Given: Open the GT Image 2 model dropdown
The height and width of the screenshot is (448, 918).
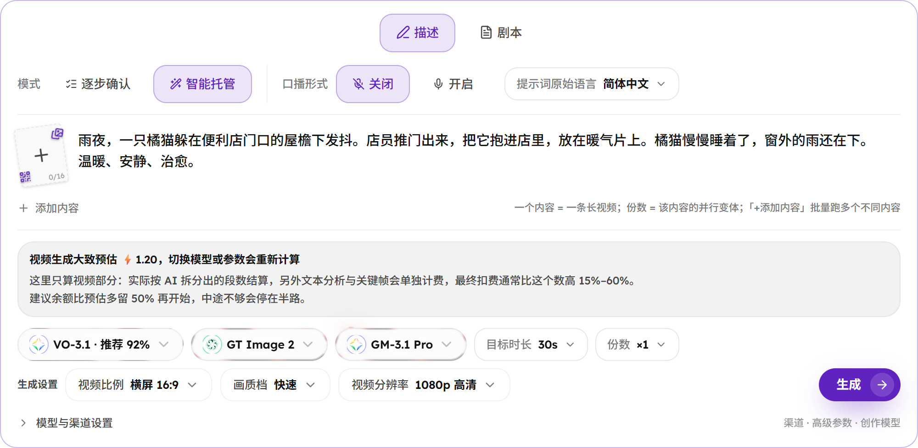Looking at the screenshot, I should [x=259, y=344].
